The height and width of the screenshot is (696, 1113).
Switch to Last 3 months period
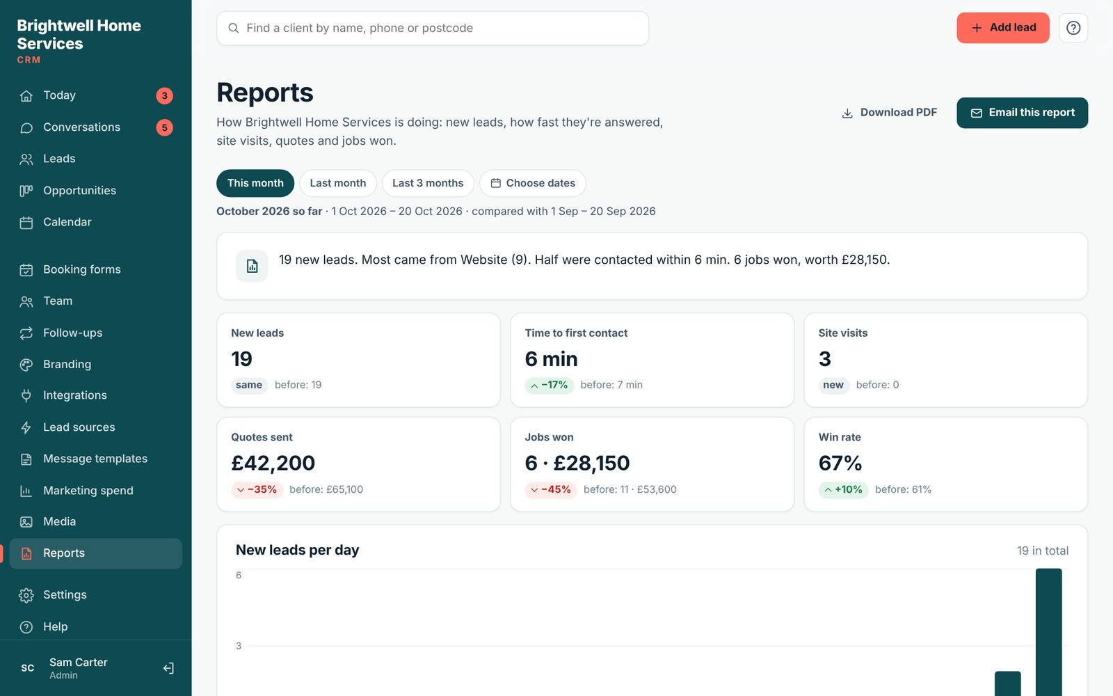point(428,183)
